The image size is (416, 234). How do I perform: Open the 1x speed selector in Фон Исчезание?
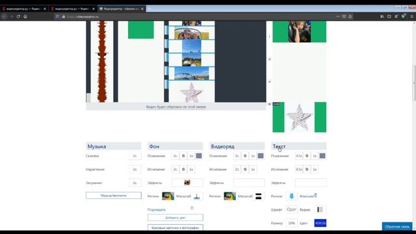coord(191,169)
